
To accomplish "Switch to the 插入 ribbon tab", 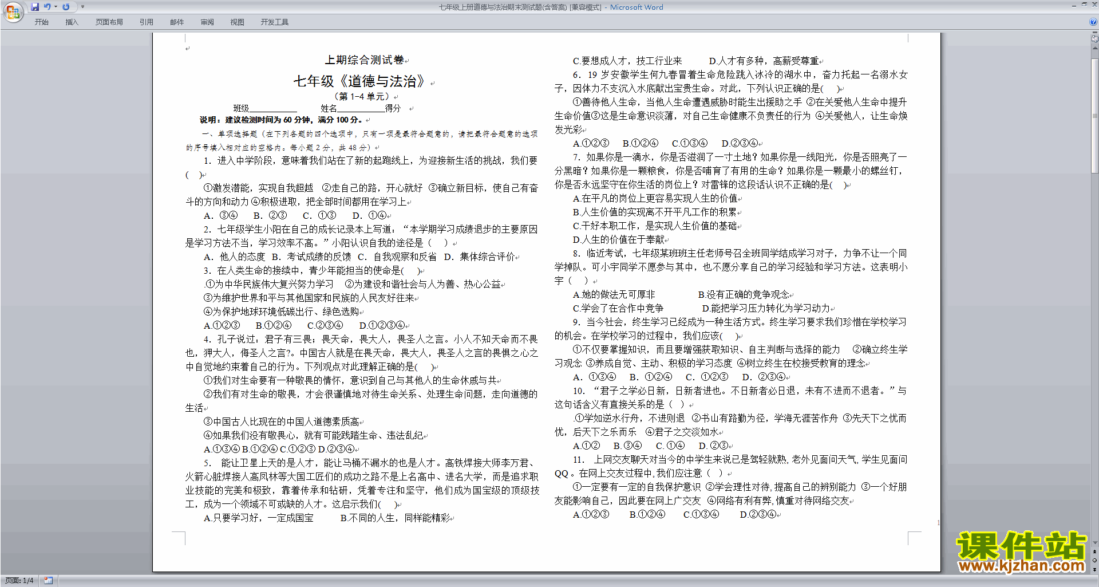I will [72, 22].
